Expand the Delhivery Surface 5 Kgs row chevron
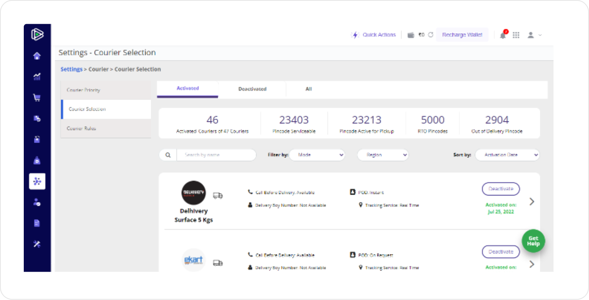 (531, 202)
